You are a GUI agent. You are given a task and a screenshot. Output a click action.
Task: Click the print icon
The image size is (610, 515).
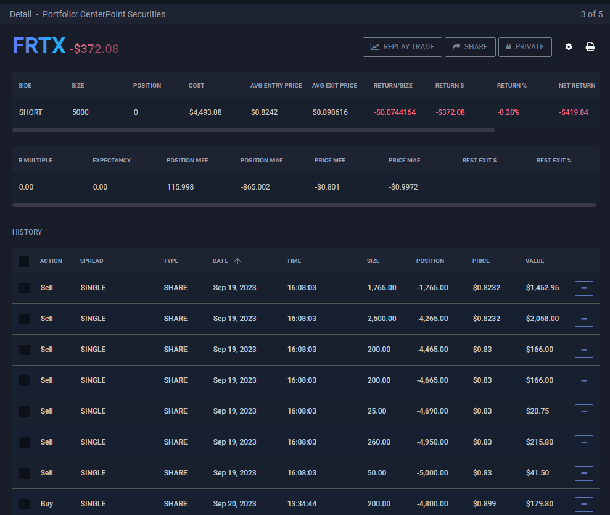point(590,47)
